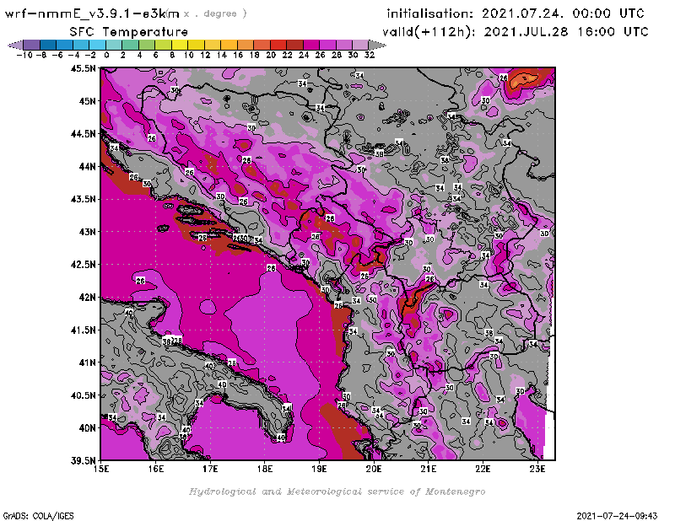Screen dimensions: 675x521
Task: Click the longitude label 21E
Action: (x=429, y=469)
